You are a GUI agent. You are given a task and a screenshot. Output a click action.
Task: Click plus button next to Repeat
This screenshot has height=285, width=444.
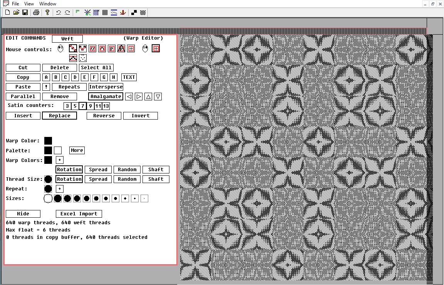tap(59, 189)
